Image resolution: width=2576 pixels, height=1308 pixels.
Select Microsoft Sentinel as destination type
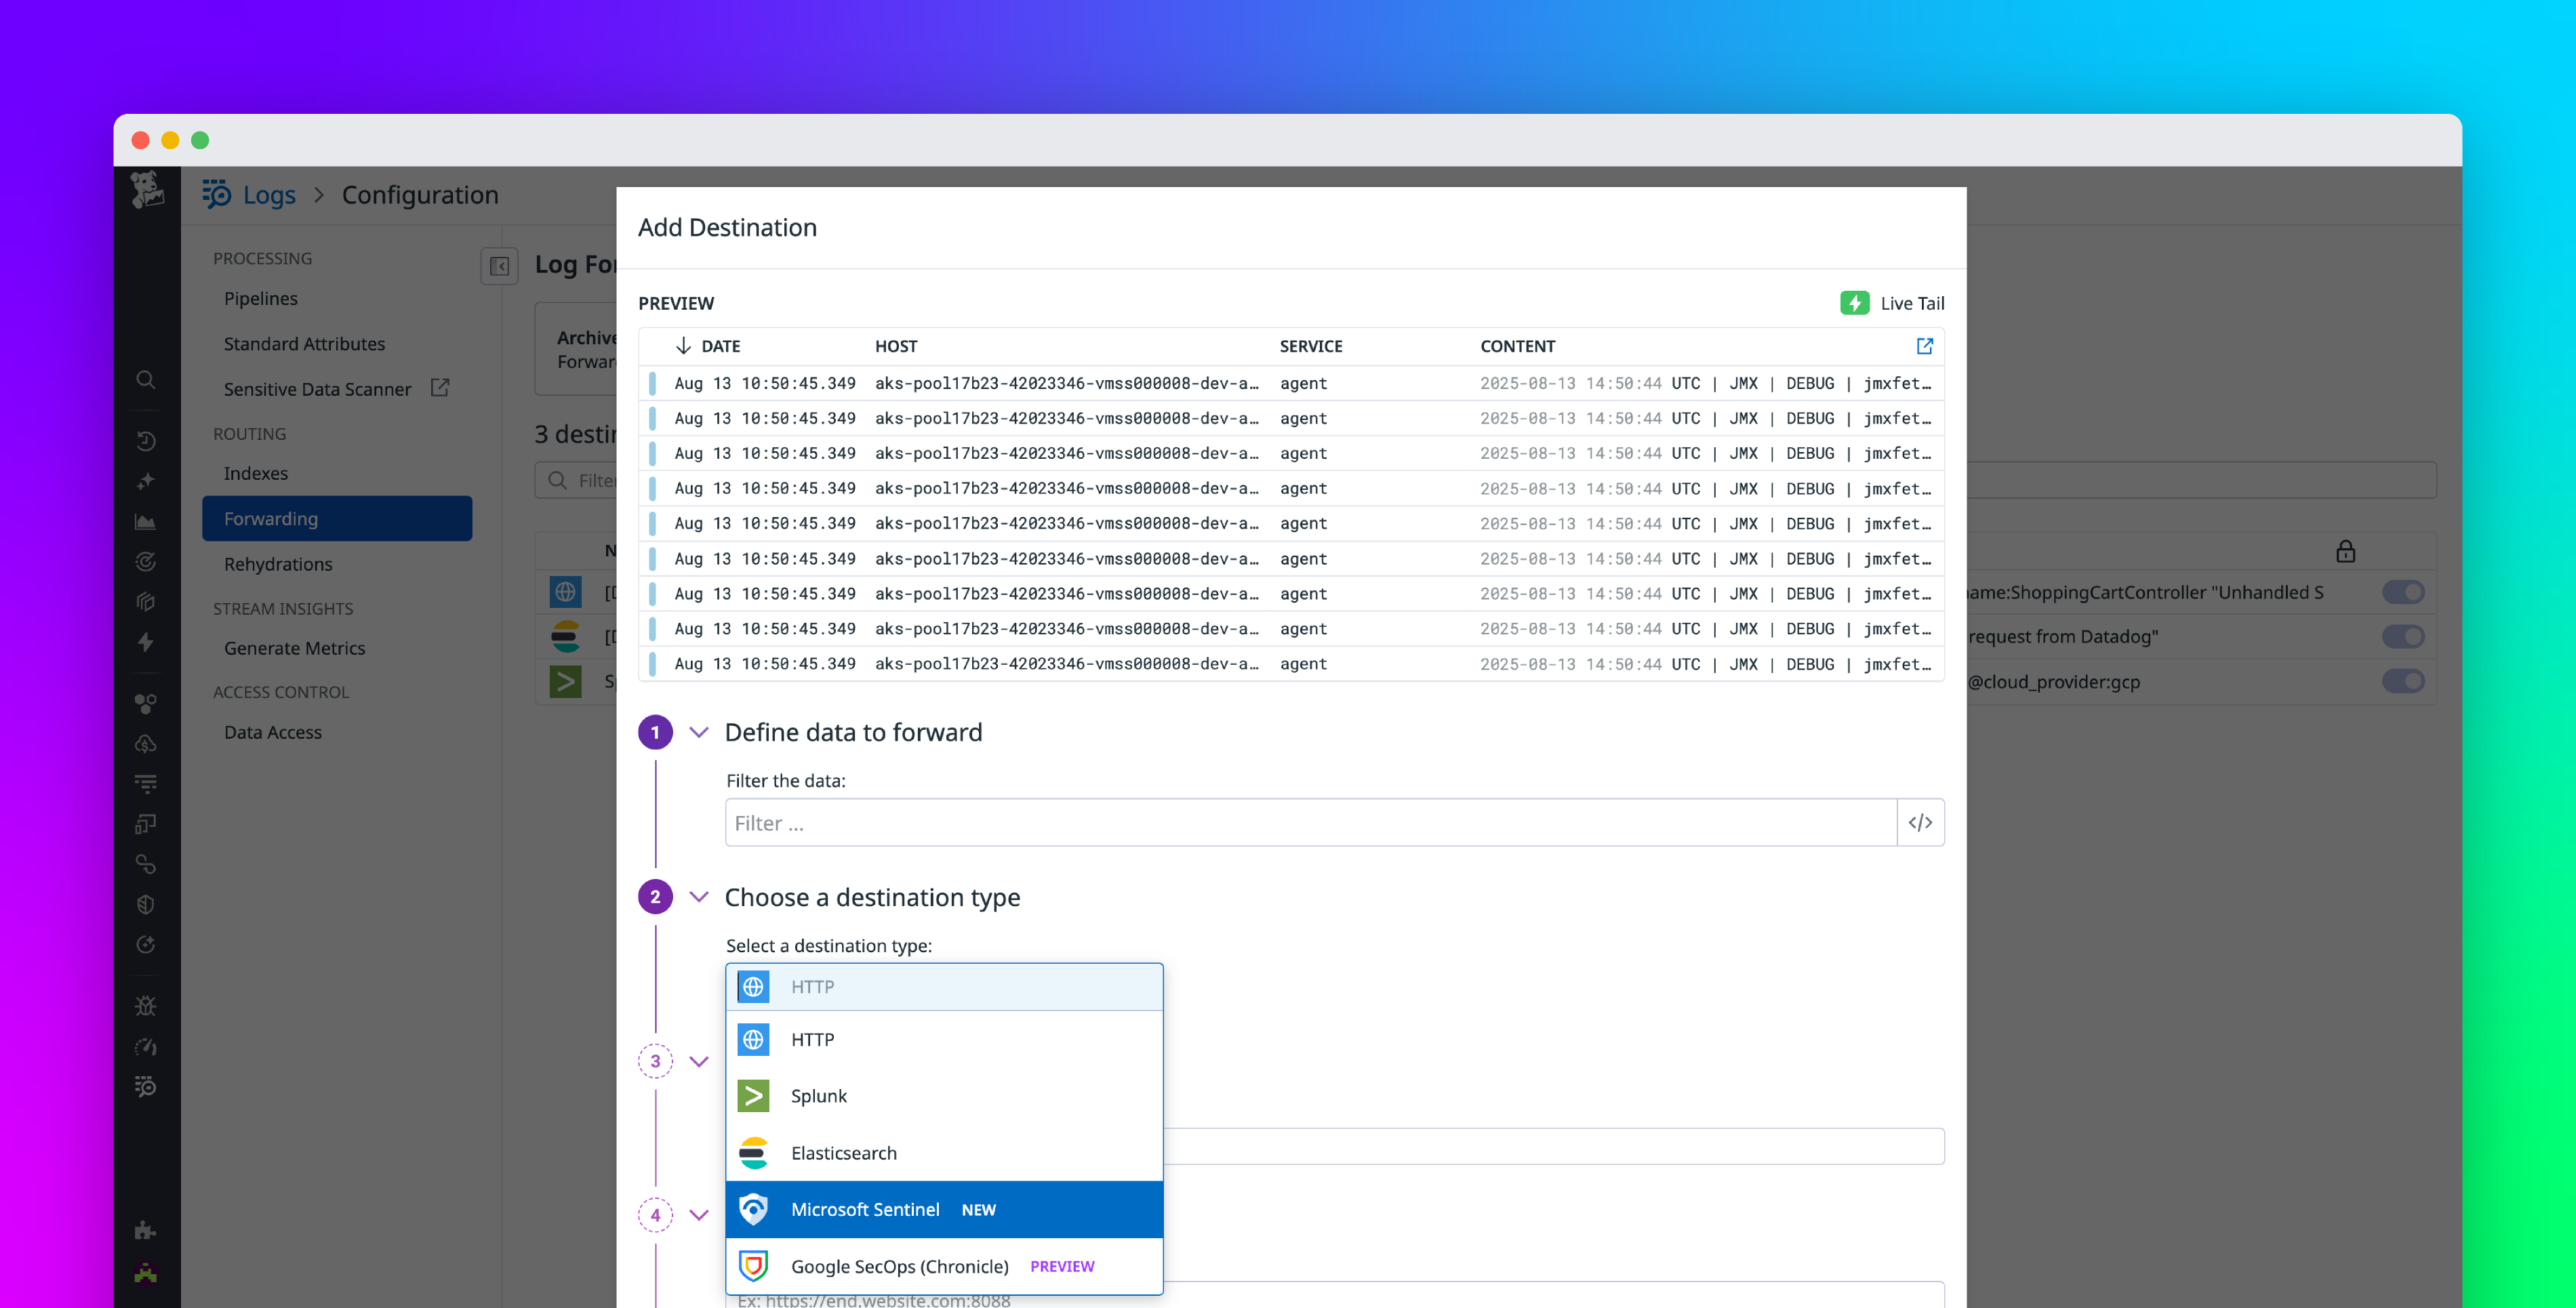[866, 1209]
